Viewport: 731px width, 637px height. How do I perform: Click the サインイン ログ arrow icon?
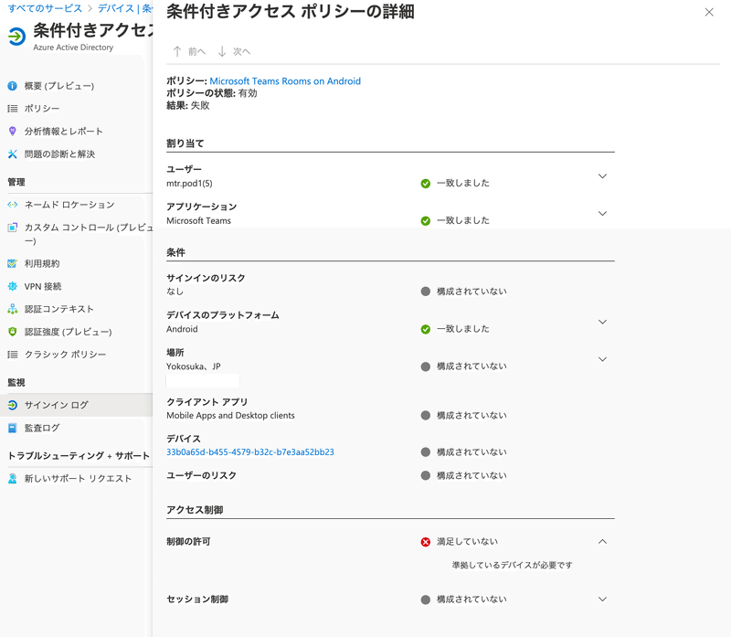tap(13, 405)
